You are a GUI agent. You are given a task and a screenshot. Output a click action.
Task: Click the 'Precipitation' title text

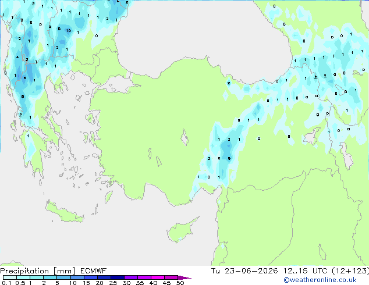pyautogui.click(x=24, y=271)
